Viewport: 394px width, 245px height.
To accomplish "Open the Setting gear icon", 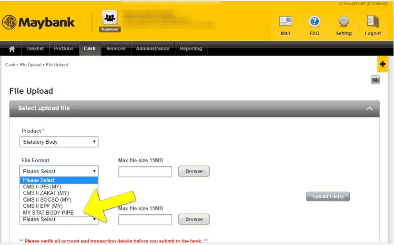I will [x=343, y=21].
